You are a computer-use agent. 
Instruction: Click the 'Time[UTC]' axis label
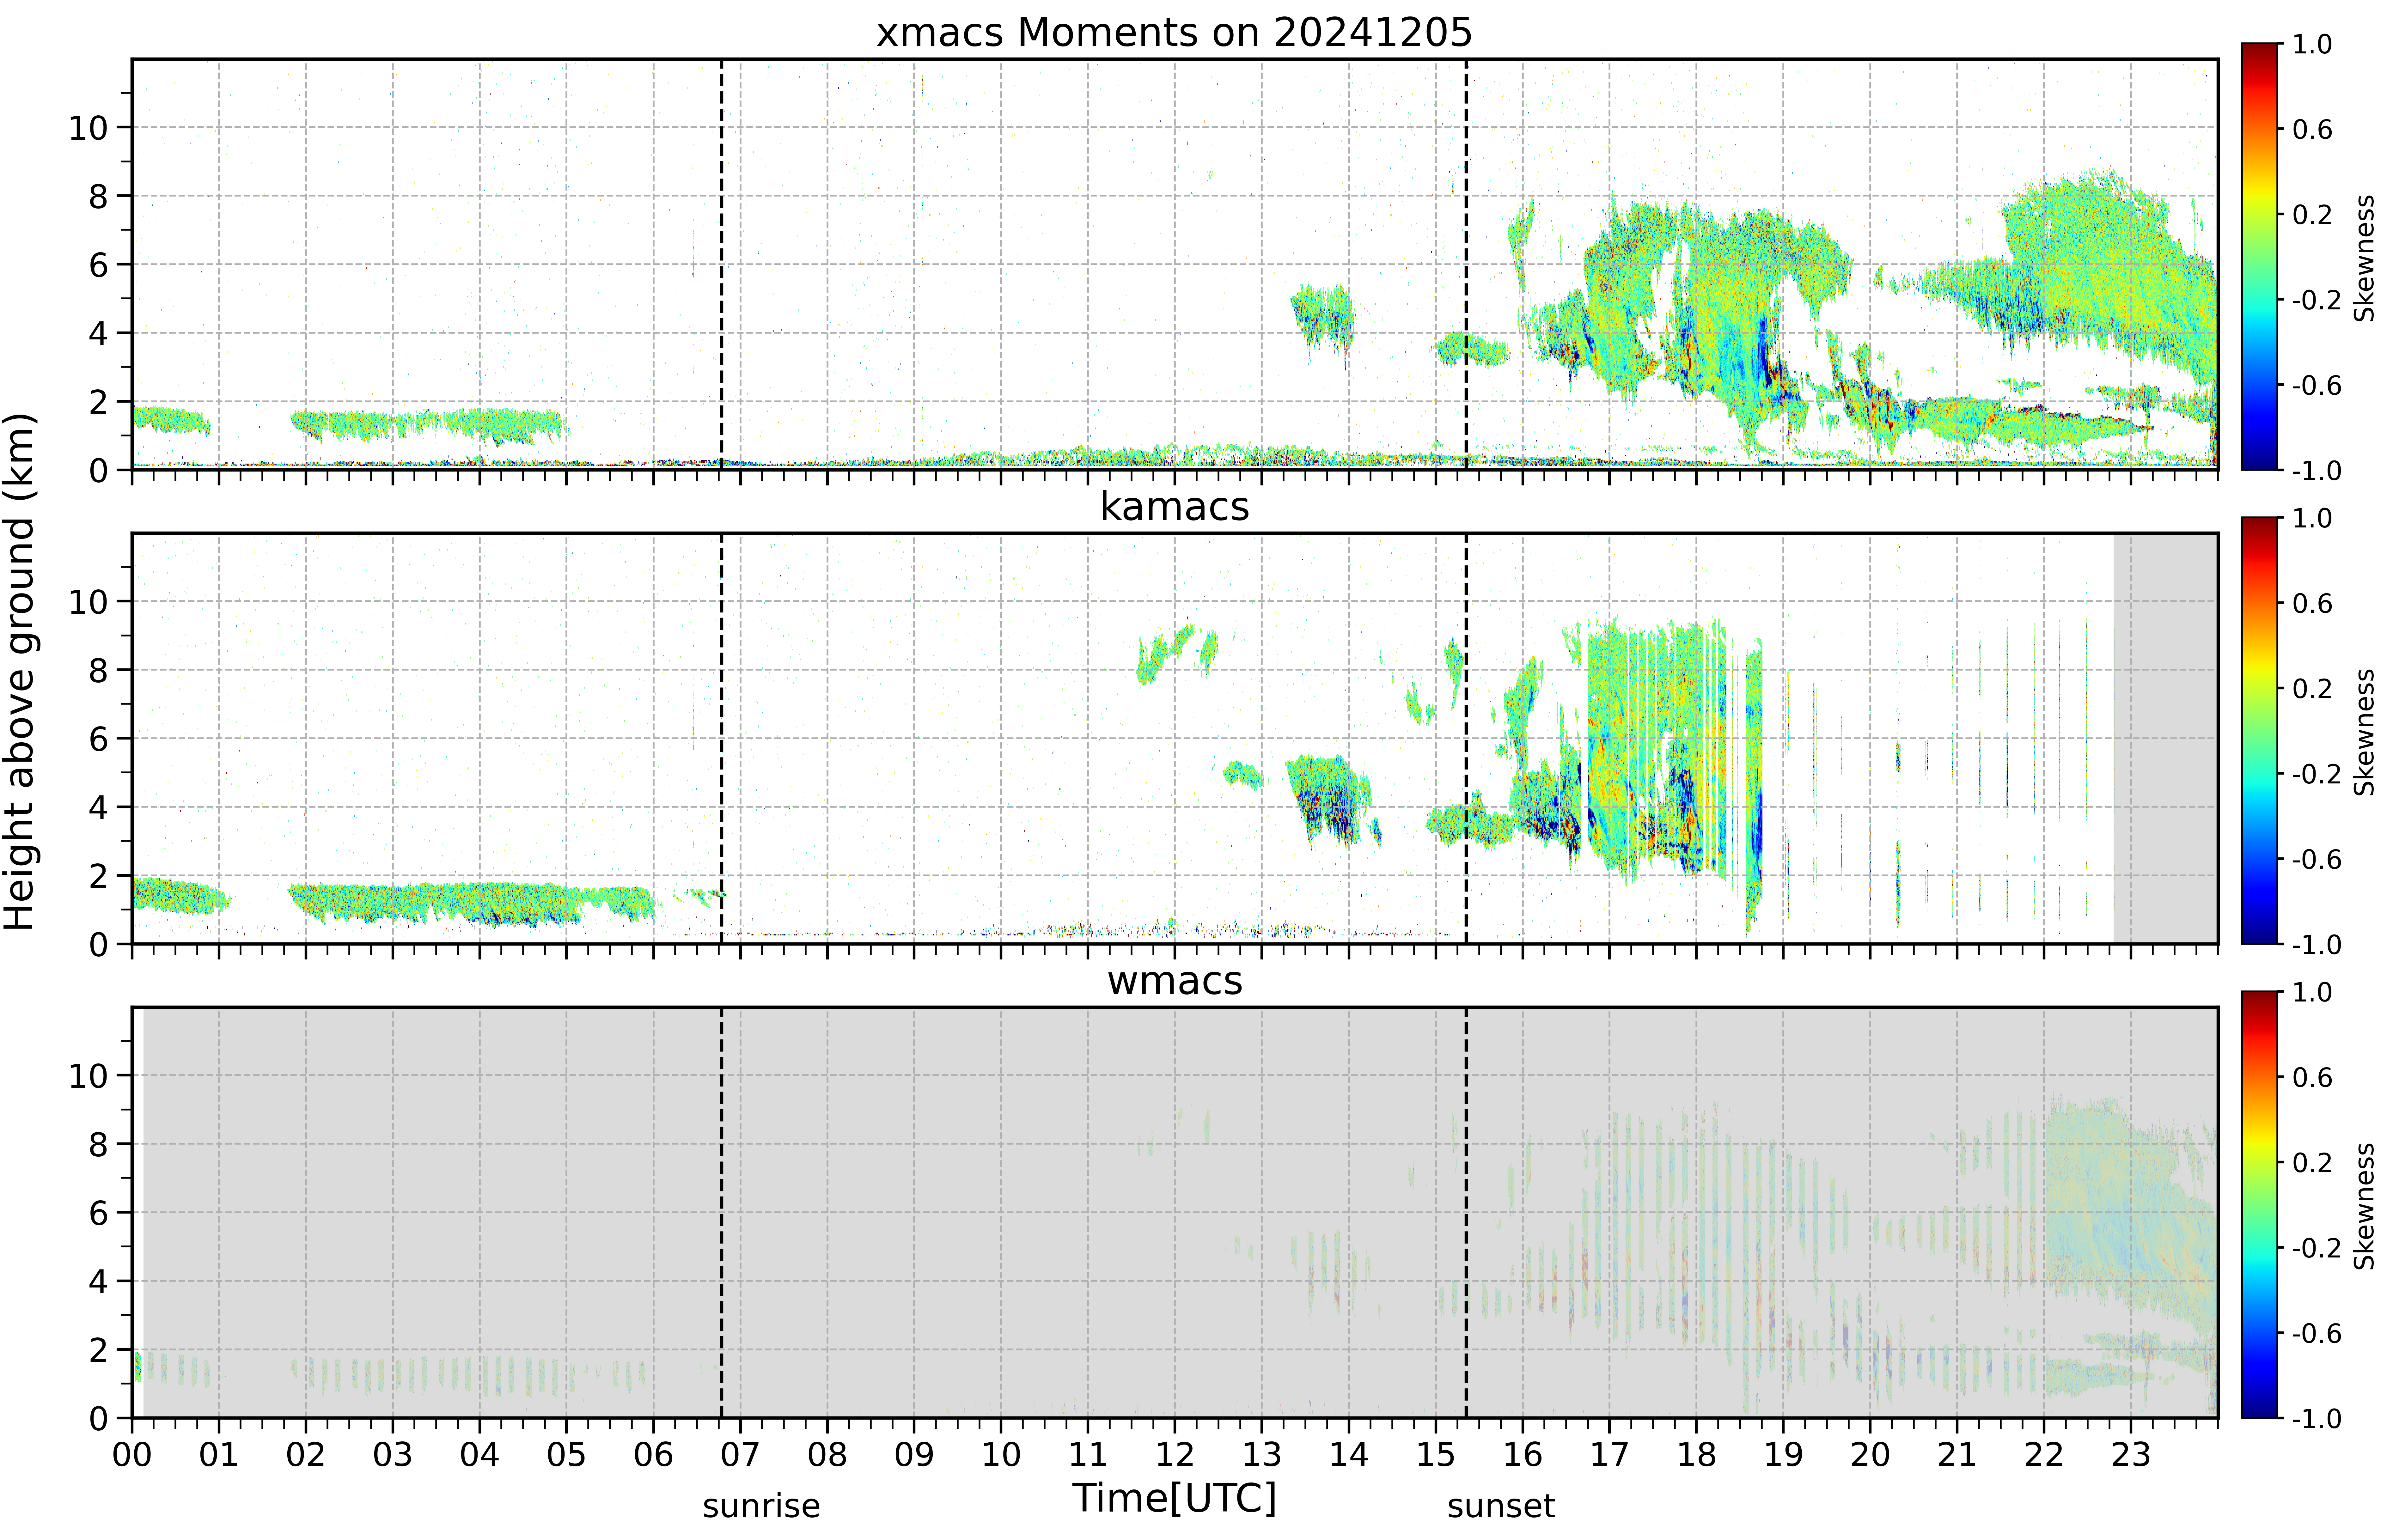[1174, 1498]
